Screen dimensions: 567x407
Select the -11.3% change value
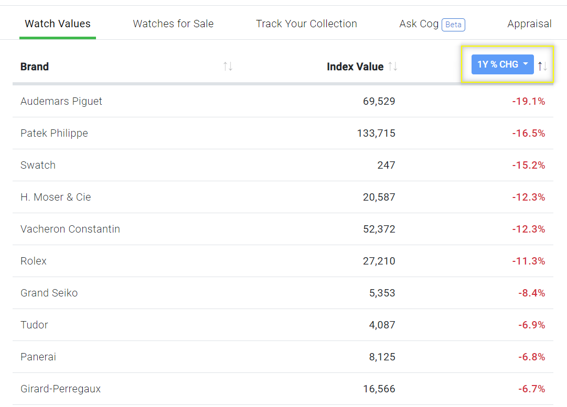529,261
